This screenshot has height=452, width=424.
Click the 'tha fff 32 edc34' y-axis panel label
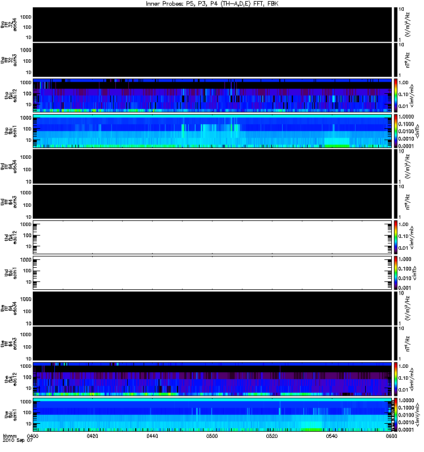click(9, 24)
